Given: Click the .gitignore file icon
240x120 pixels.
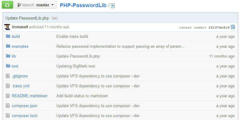Looking at the screenshot, I should click(8, 76).
